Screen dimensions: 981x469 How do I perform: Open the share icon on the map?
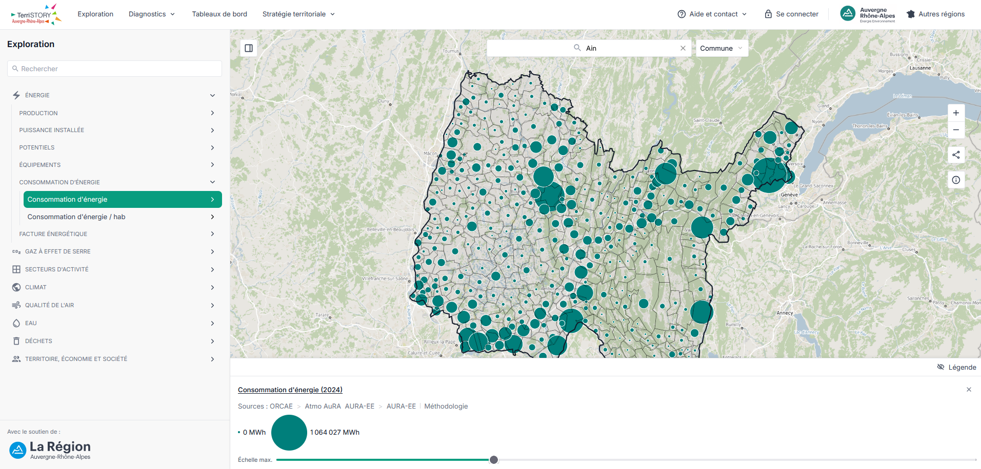click(956, 155)
